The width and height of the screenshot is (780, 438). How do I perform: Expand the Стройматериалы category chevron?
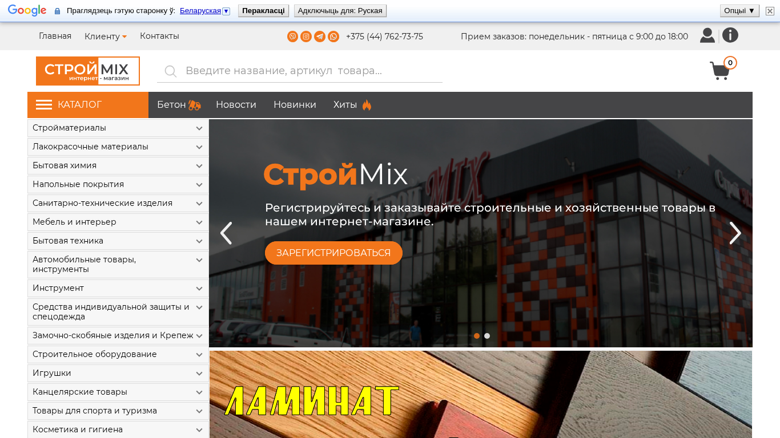coord(199,128)
